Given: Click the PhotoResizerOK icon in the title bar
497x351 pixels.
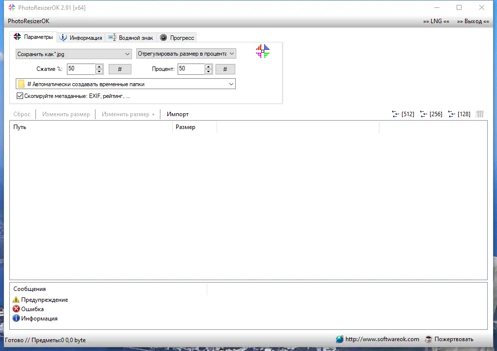Looking at the screenshot, I should [x=11, y=7].
